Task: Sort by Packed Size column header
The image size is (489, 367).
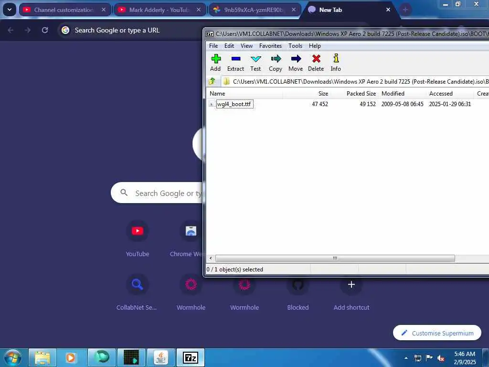Action: tap(354, 94)
